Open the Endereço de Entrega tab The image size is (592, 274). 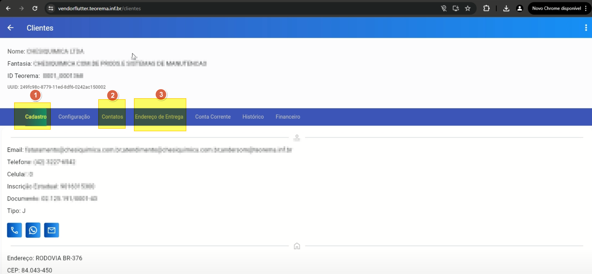[159, 117]
